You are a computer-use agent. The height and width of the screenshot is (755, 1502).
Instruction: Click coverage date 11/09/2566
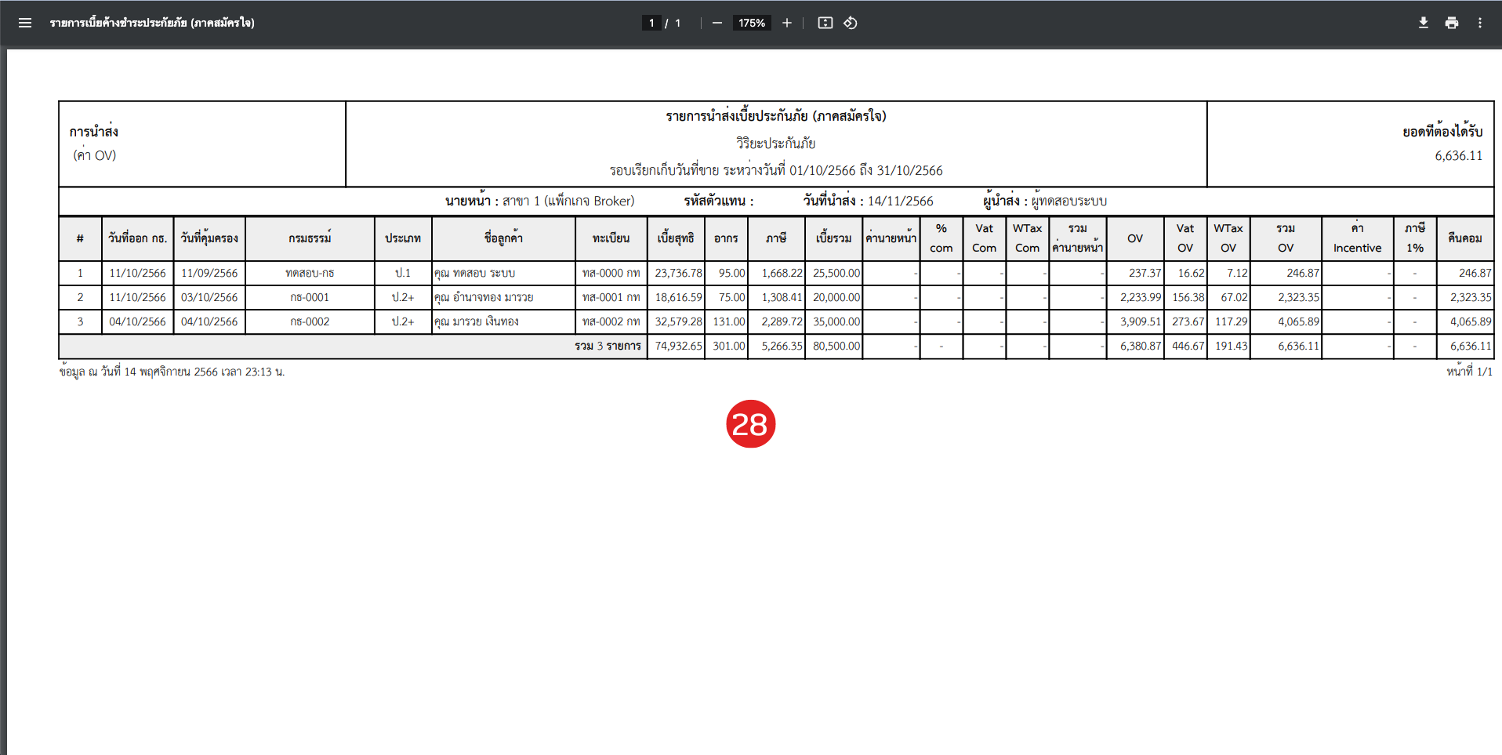209,273
